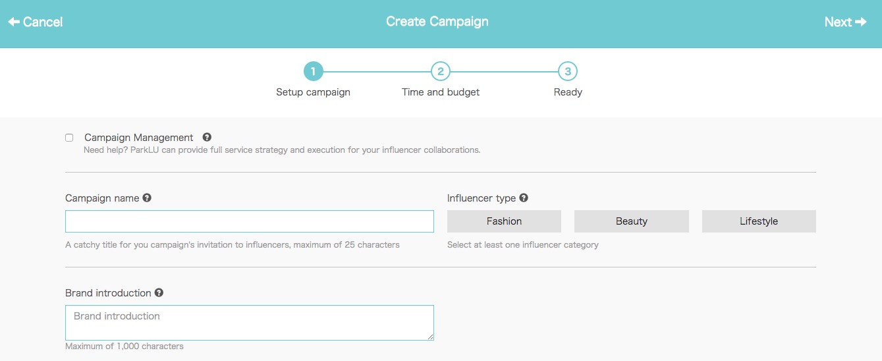The width and height of the screenshot is (882, 361).
Task: Jump to step 2 circle indicator
Action: point(440,71)
